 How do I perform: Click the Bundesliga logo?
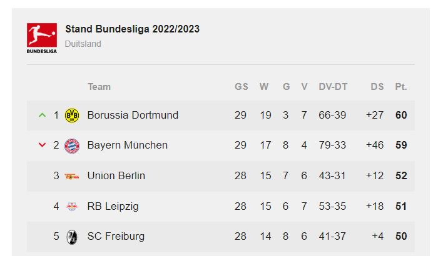[41, 37]
